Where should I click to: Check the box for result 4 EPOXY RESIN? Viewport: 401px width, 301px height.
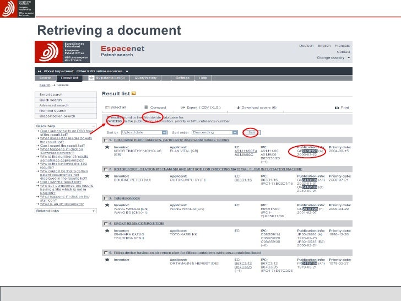[106, 224]
